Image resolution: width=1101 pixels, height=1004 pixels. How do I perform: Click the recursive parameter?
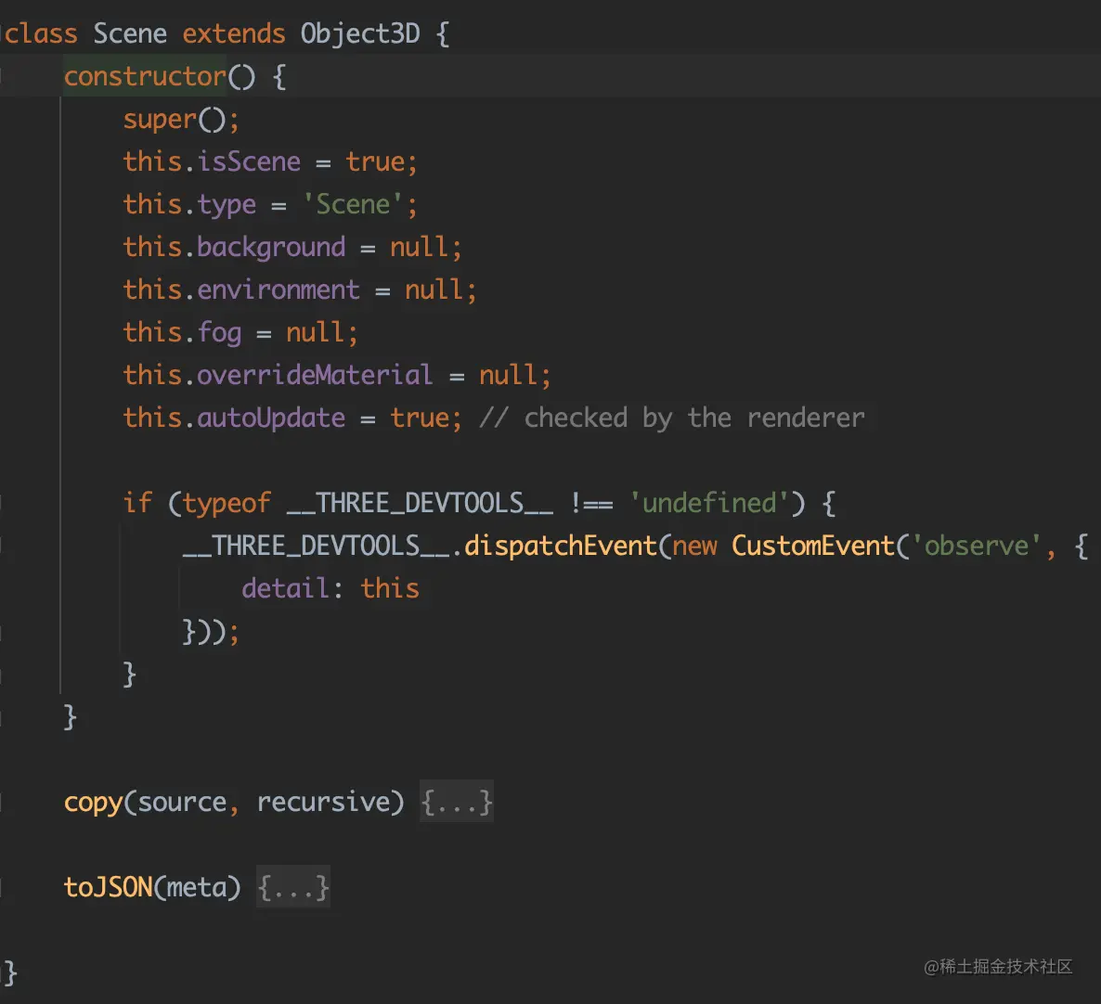(x=323, y=802)
